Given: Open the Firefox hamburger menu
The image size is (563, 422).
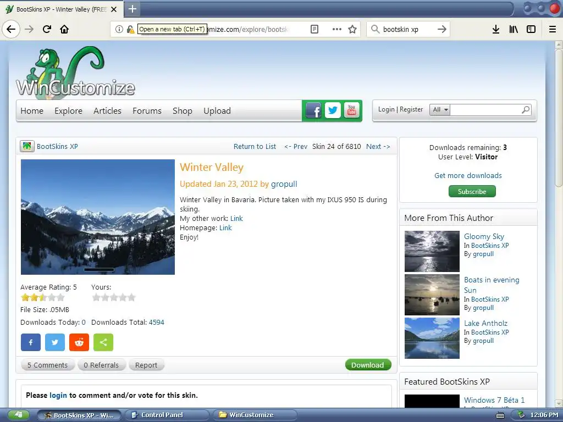Looking at the screenshot, I should pos(553,29).
